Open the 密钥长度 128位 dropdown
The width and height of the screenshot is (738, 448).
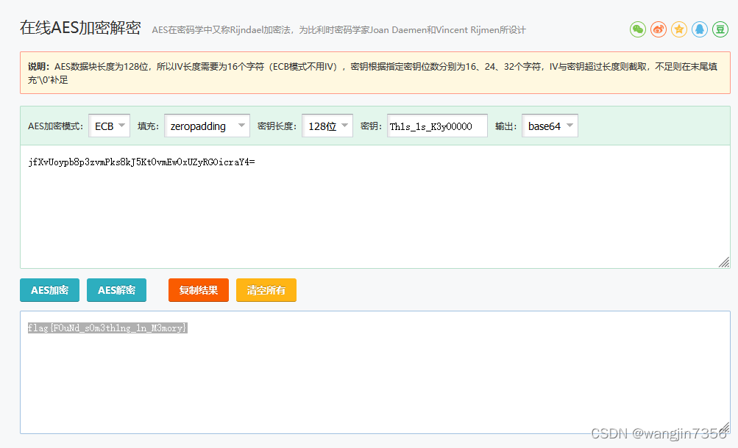tap(327, 126)
